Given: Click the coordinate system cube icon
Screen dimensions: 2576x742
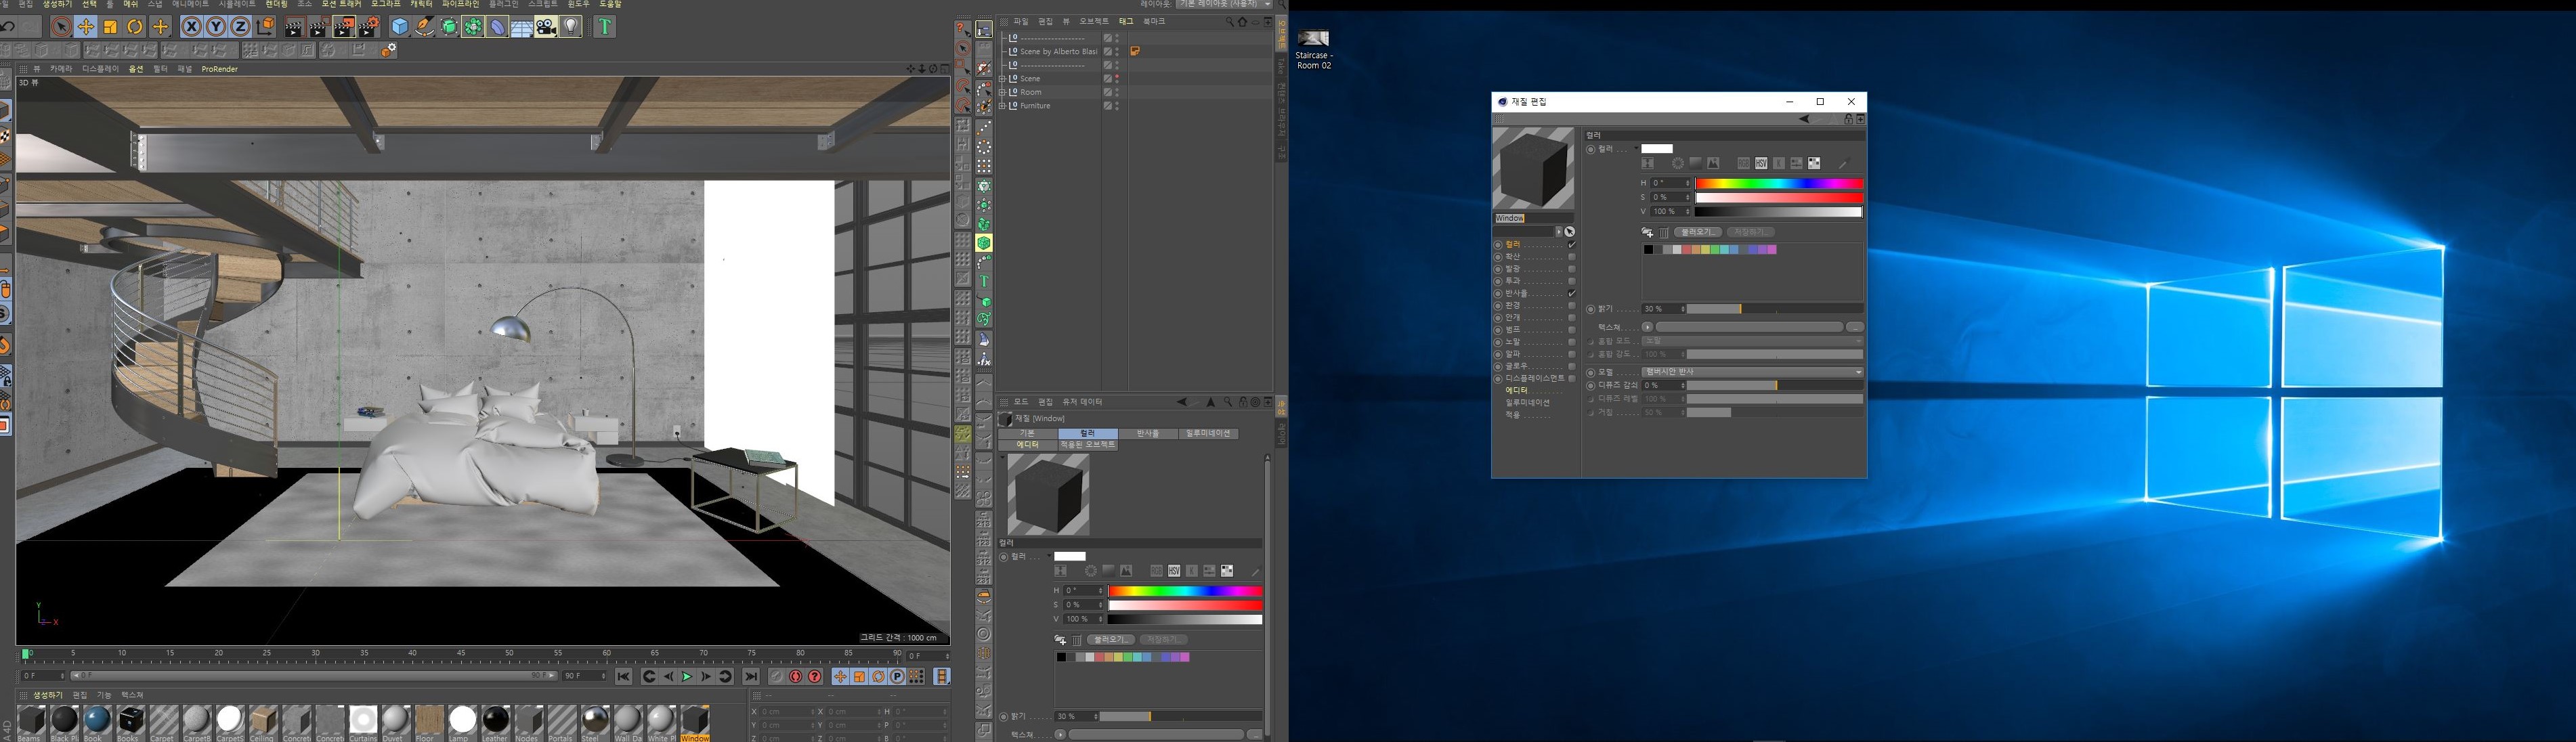Looking at the screenshot, I should 266,27.
